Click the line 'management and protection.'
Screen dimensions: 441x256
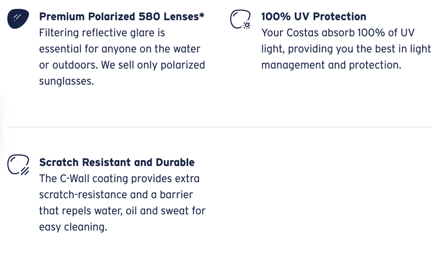point(331,65)
